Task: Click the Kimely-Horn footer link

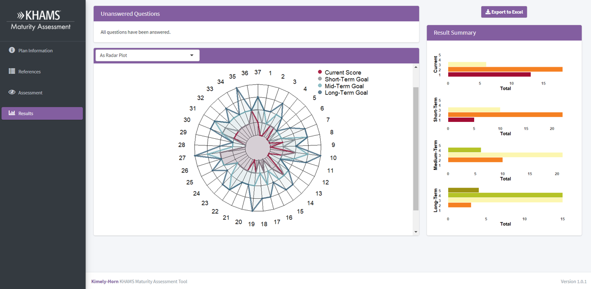Action: coord(105,282)
